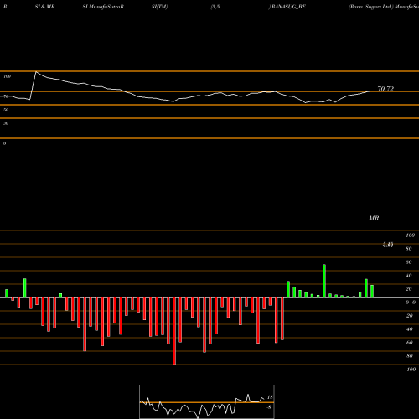The image size is (419, 419).
Task: Click the 30 label on RSI axis
Action: point(6,123)
